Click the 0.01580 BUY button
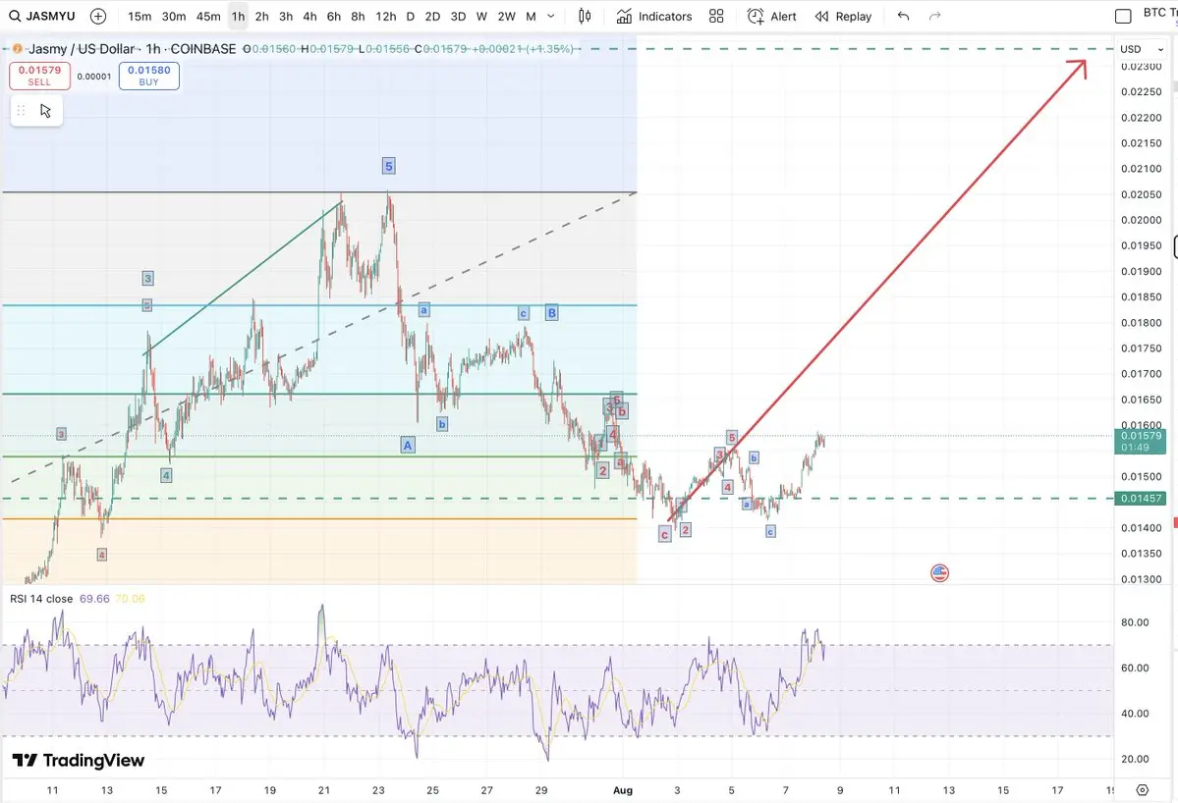1178x803 pixels. tap(148, 76)
